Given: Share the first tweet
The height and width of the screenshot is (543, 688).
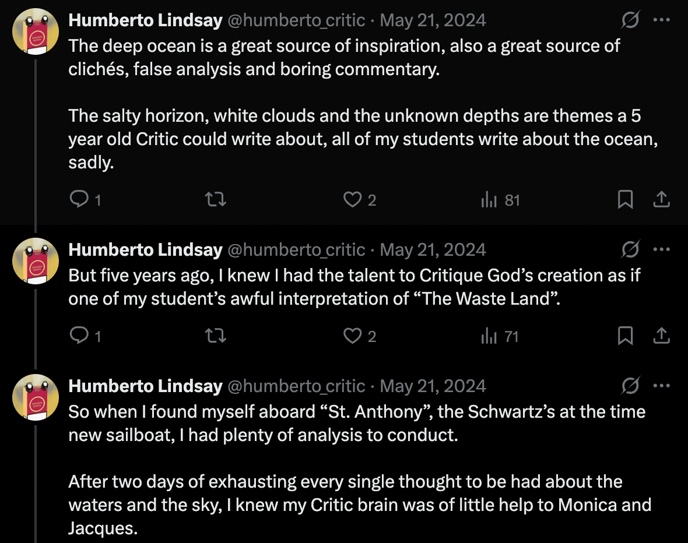Looking at the screenshot, I should 661,200.
